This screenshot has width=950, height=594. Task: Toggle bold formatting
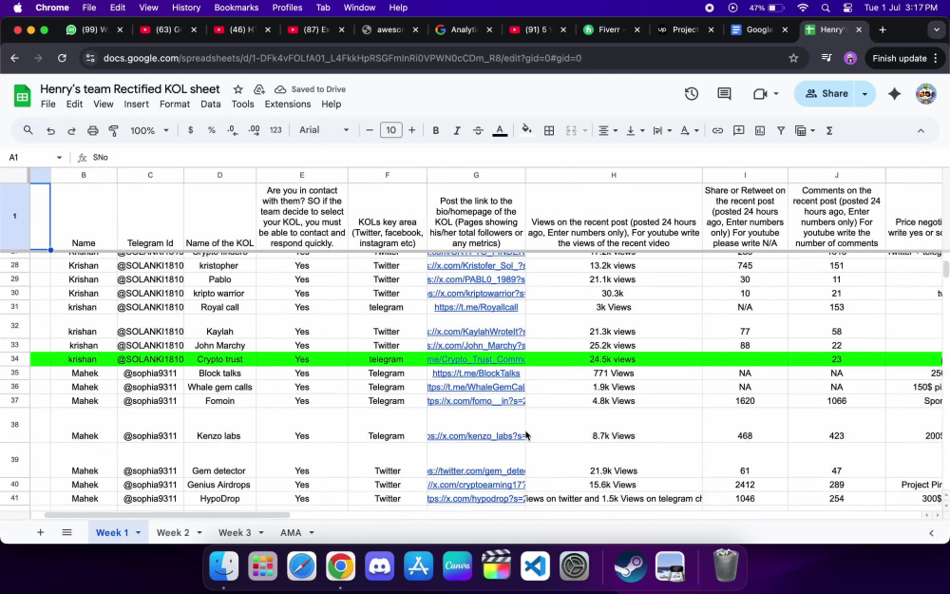click(x=436, y=130)
